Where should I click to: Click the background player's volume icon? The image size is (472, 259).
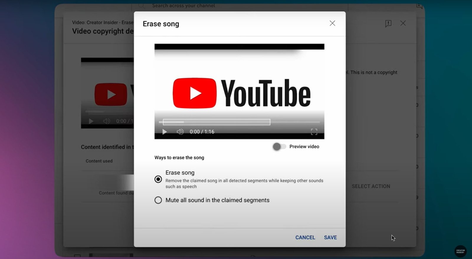tap(106, 121)
